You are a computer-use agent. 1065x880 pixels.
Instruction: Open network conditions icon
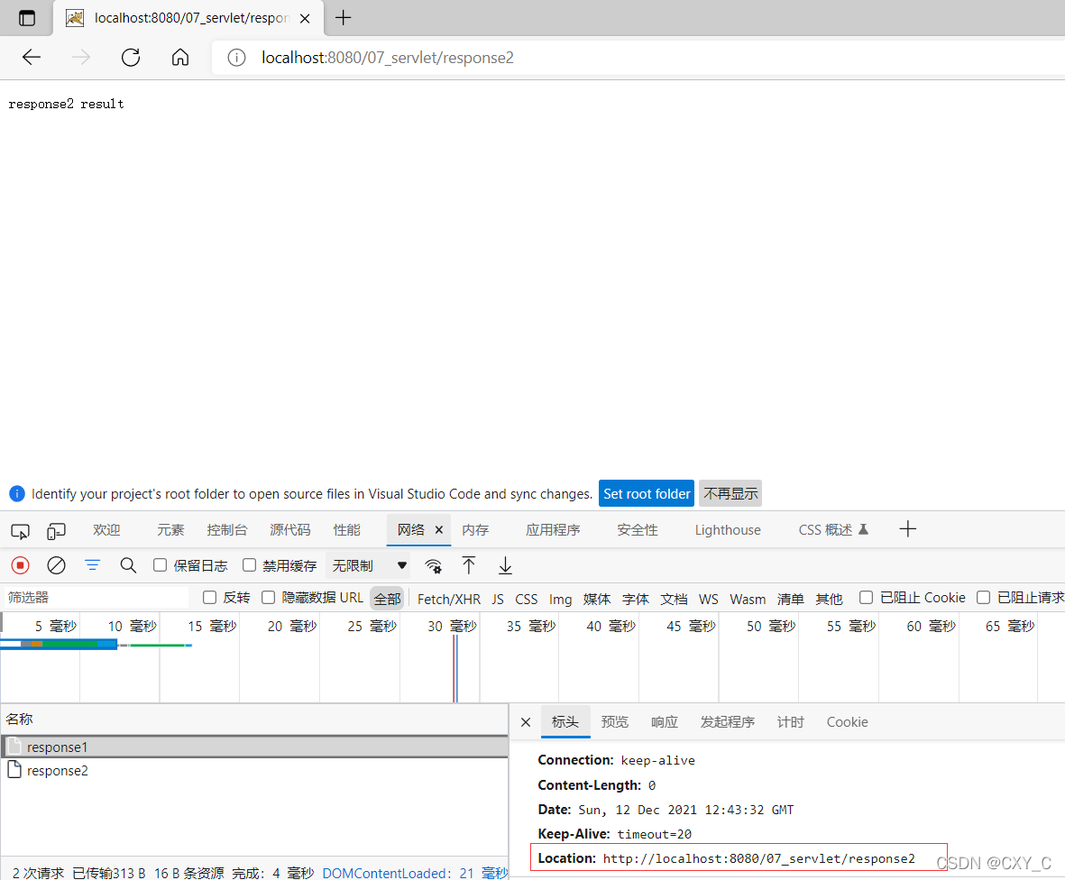[433, 565]
